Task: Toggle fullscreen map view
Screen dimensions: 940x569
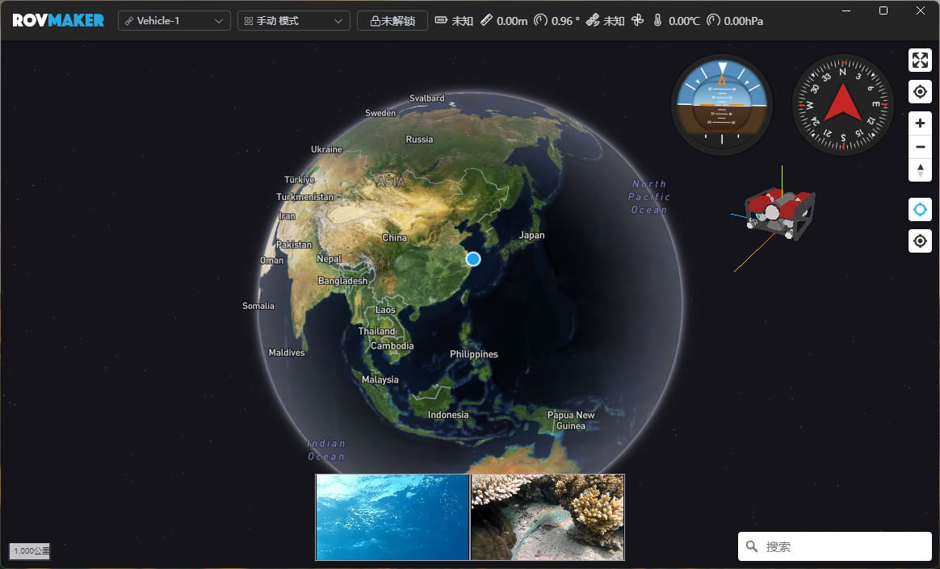Action: point(920,61)
